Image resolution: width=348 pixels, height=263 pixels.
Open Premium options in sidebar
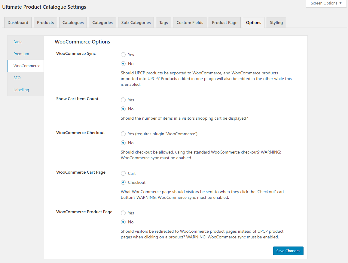coord(21,54)
